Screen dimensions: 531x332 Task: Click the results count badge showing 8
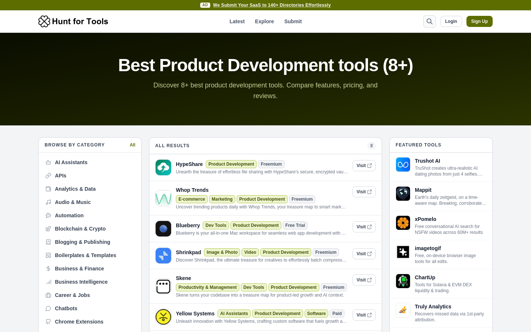point(371,146)
